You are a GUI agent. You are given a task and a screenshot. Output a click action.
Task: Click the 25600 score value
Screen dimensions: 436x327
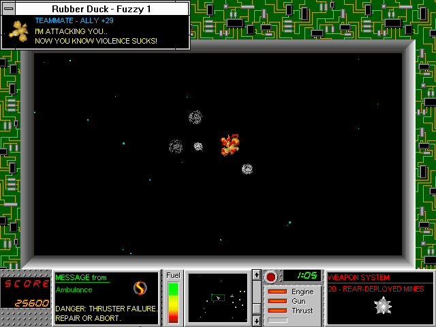[32, 303]
